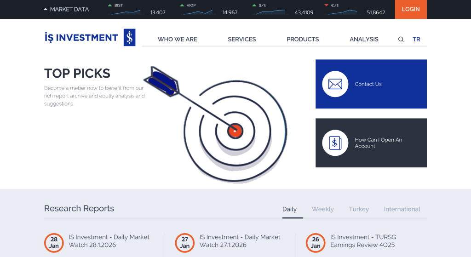Click the account document icon
This screenshot has width=471, height=257.
click(335, 143)
